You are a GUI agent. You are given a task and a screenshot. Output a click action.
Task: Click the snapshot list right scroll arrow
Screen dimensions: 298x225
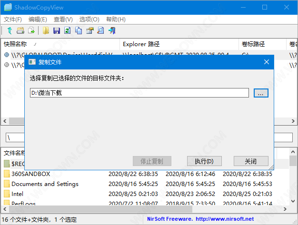[x=293, y=121]
